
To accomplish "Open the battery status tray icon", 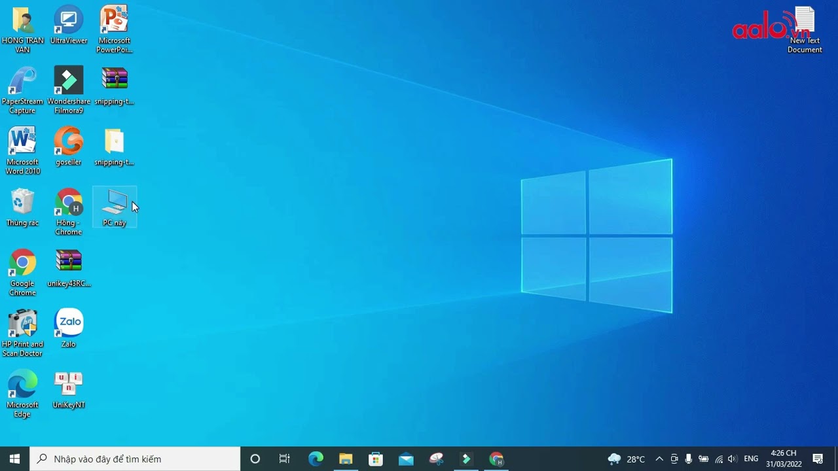I will pyautogui.click(x=704, y=459).
